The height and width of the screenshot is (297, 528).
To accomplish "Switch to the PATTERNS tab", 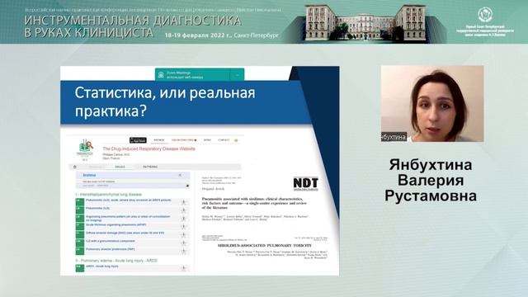I will tap(150, 167).
